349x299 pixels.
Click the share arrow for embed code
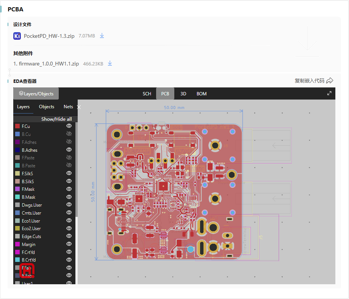click(330, 81)
